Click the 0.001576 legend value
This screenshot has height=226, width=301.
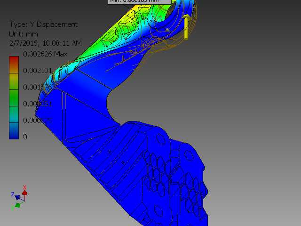[38, 87]
